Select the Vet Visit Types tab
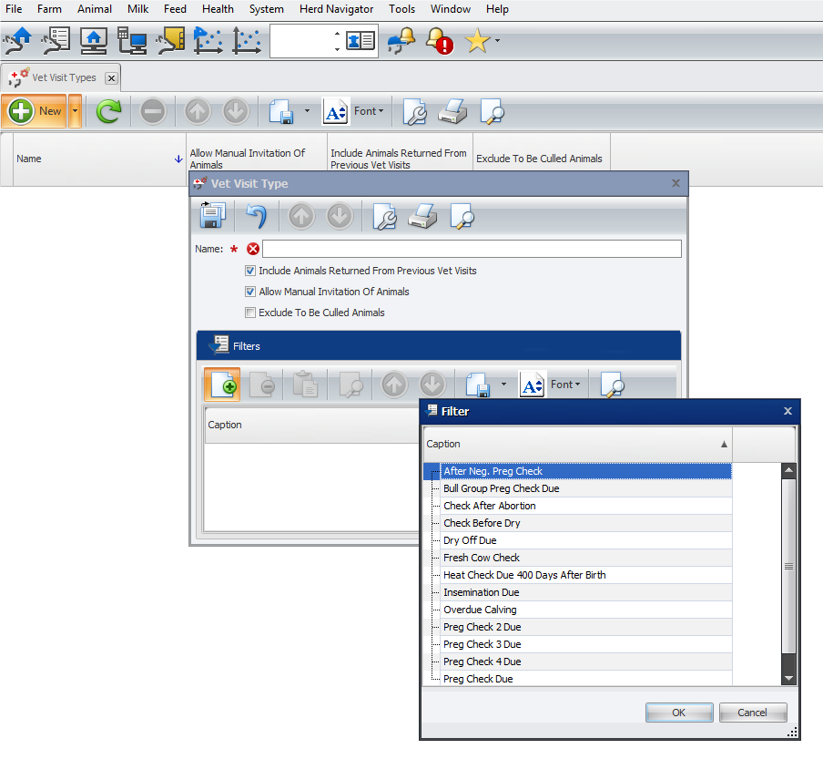This screenshot has width=823, height=759. (x=63, y=77)
